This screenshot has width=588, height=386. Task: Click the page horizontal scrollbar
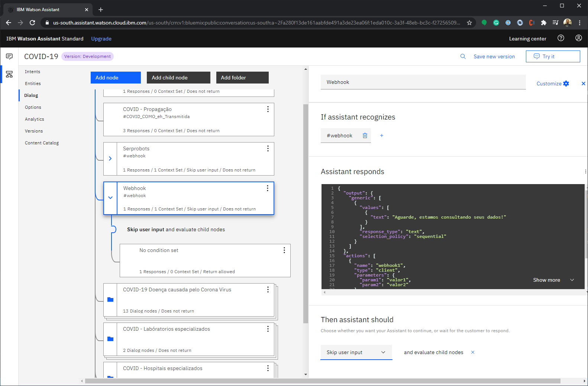pos(323,381)
